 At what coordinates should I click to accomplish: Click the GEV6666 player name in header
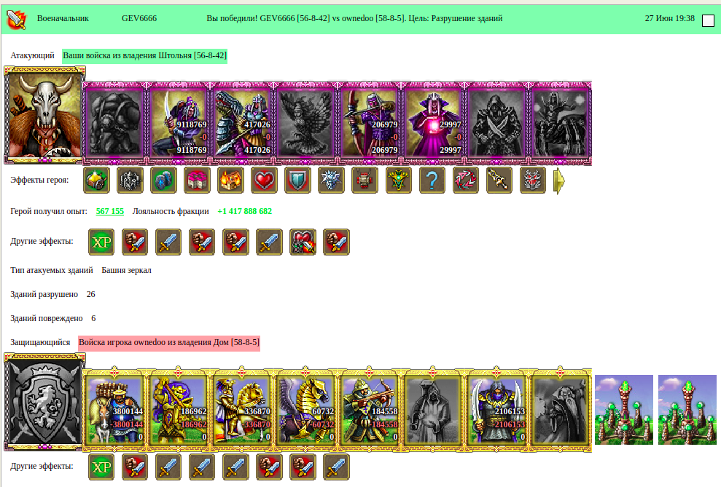point(139,18)
